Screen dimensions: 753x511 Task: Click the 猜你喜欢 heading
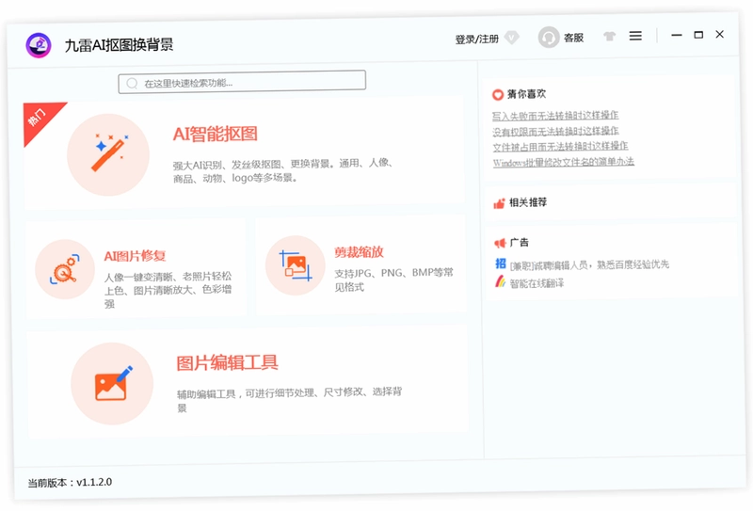pos(526,94)
